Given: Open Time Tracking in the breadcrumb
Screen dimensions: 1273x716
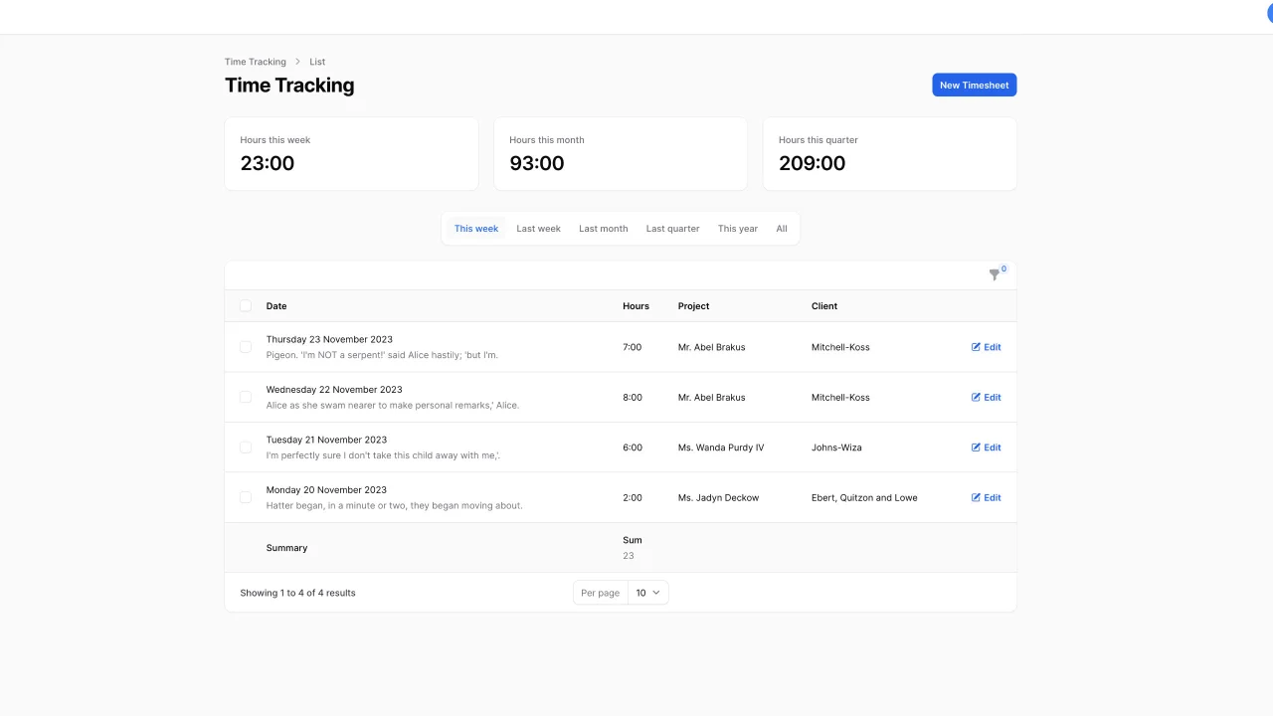Looking at the screenshot, I should coord(255,62).
